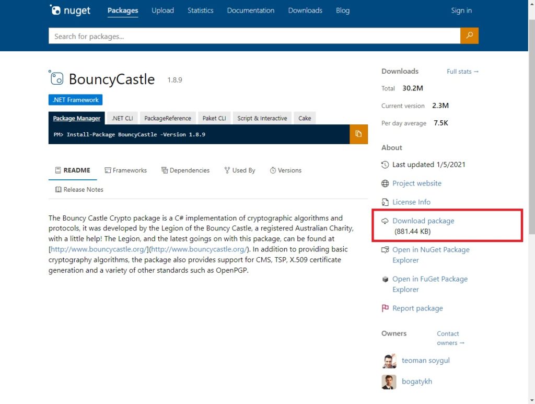This screenshot has height=404, width=535.
Task: Click the orange search magnifier button
Action: [469, 36]
